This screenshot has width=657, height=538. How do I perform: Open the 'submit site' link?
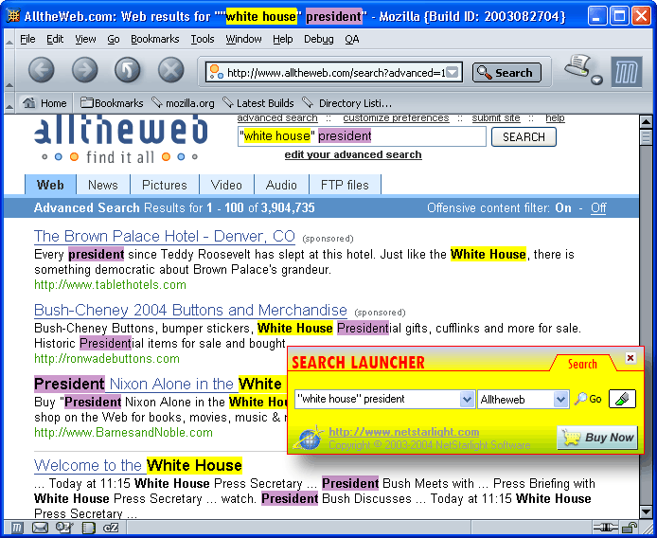(x=496, y=118)
